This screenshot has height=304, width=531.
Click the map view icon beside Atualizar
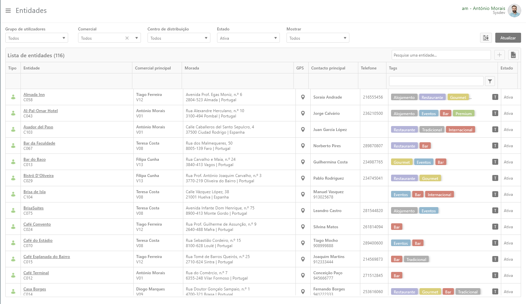click(x=486, y=38)
